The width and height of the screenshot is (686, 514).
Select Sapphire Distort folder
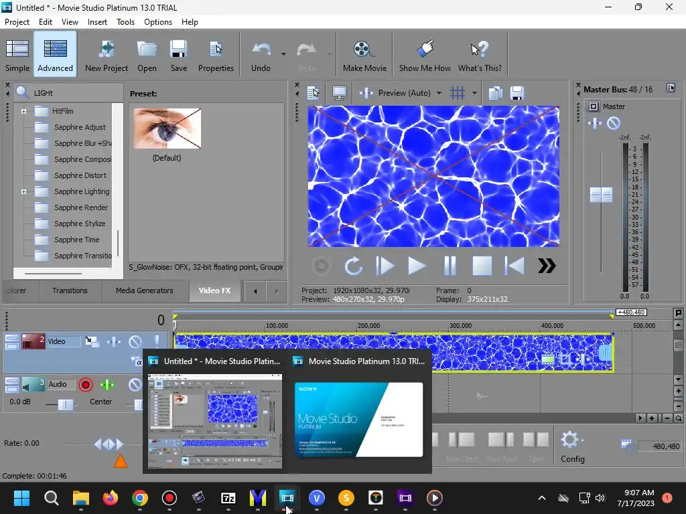80,175
